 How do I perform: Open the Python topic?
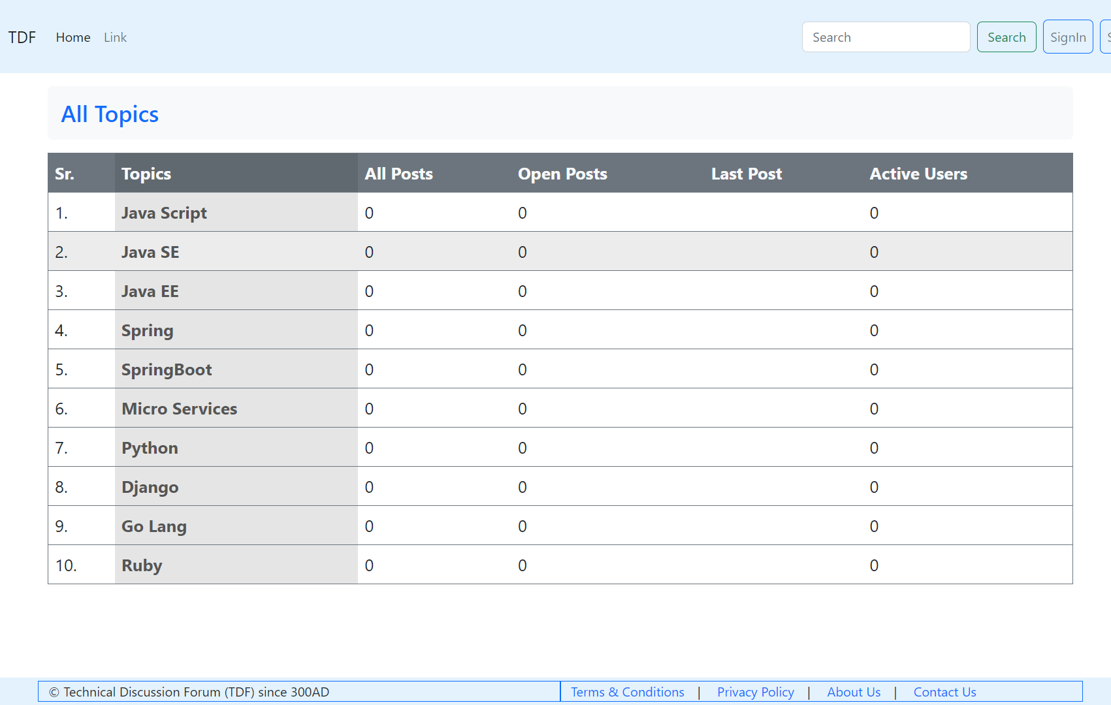coord(150,448)
